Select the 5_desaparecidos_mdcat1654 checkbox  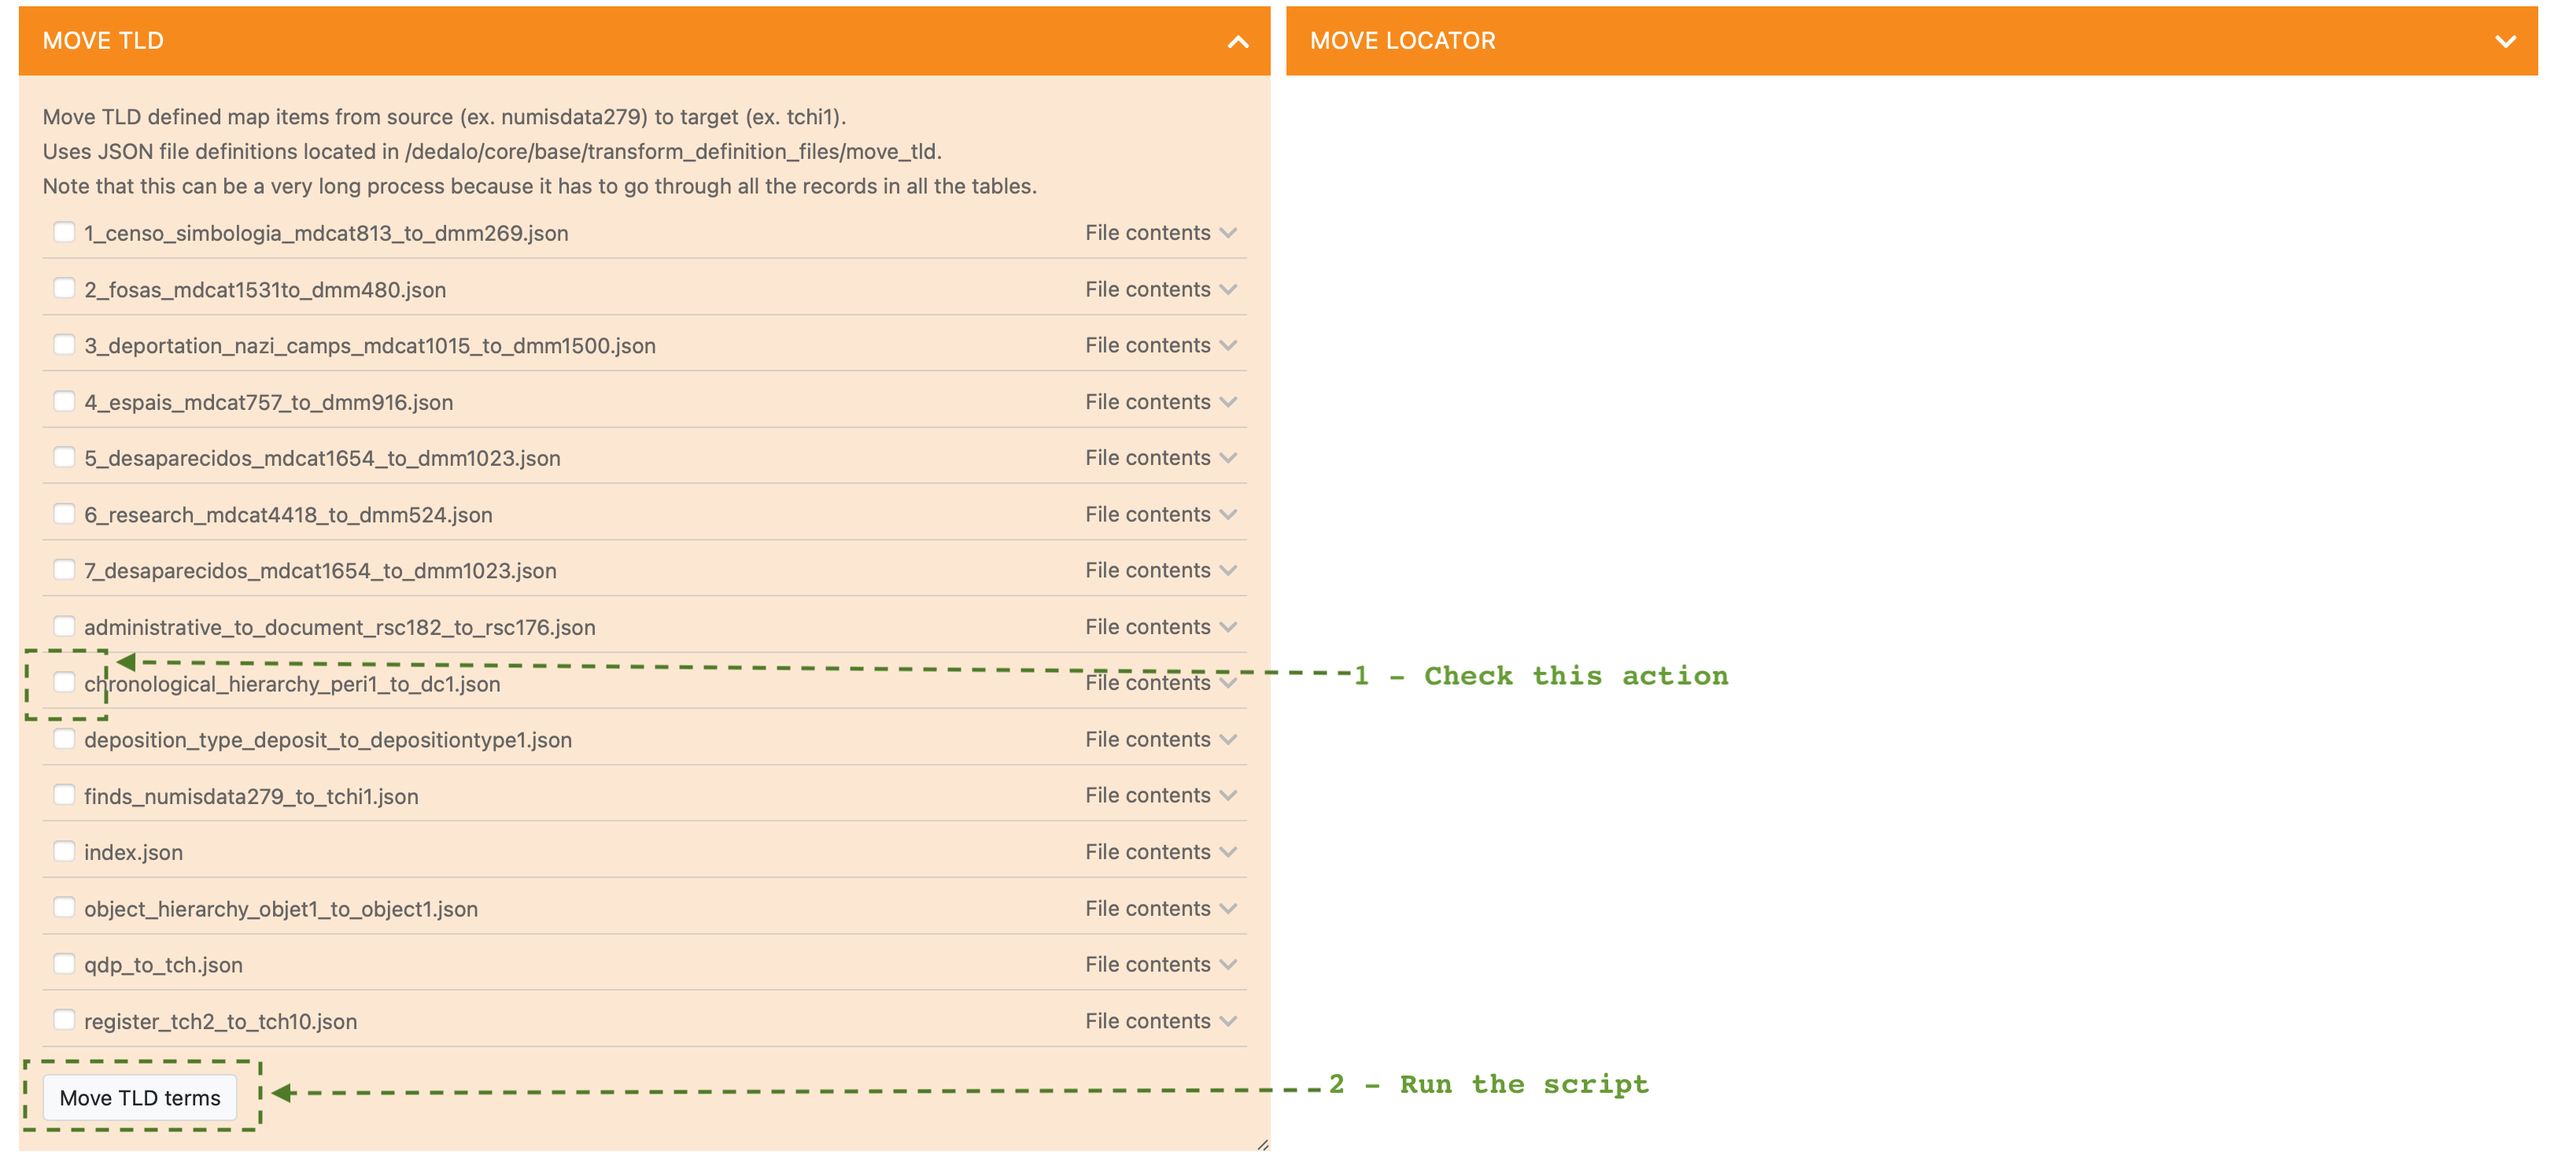pyautogui.click(x=65, y=457)
